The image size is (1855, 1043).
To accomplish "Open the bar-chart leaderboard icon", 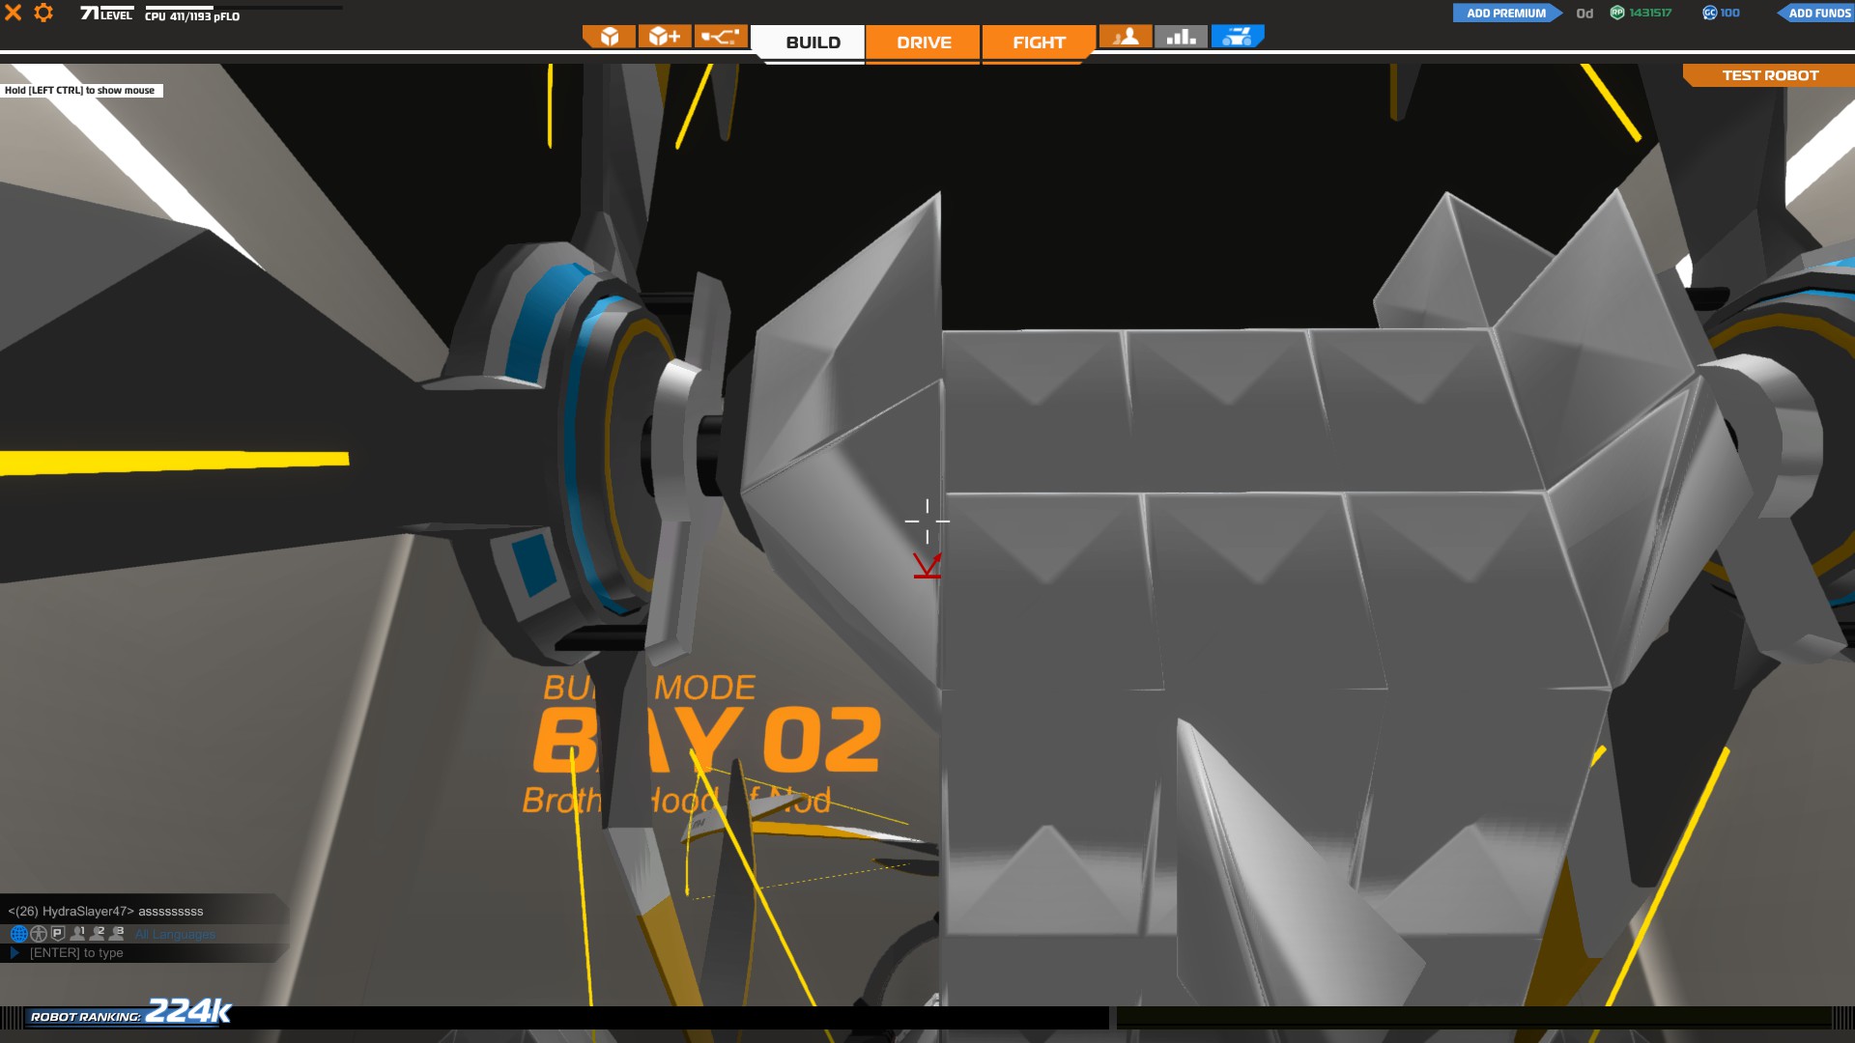I will click(1181, 37).
